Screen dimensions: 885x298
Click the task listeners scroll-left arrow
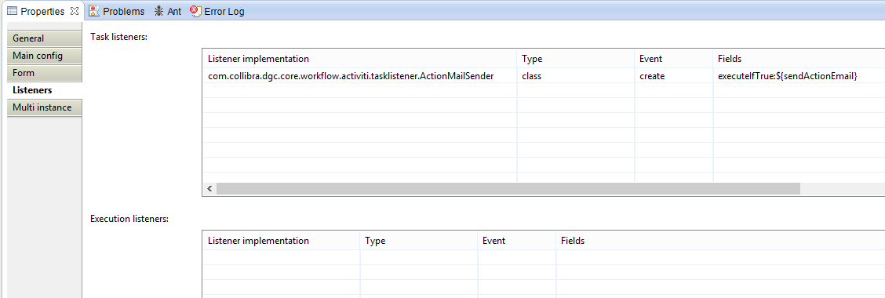pyautogui.click(x=209, y=188)
